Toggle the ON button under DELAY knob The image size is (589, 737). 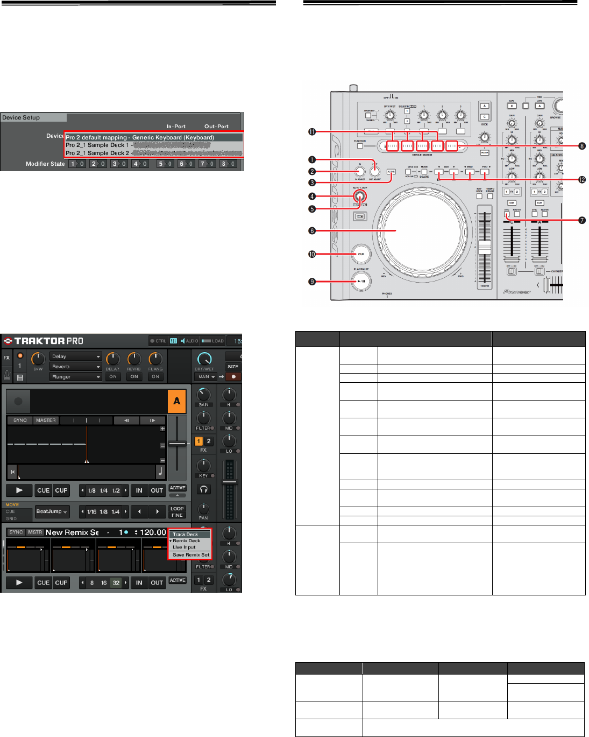pos(113,377)
